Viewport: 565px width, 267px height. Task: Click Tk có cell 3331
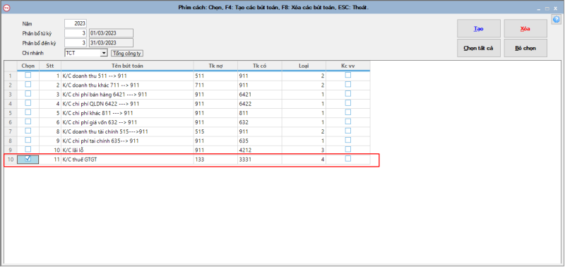[260, 159]
